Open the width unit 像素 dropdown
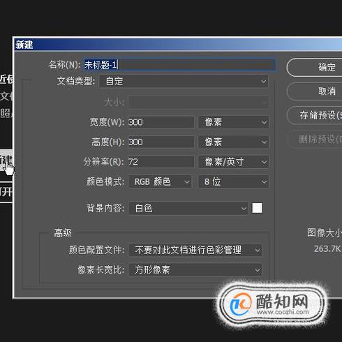This screenshot has height=342, width=342. (233, 122)
